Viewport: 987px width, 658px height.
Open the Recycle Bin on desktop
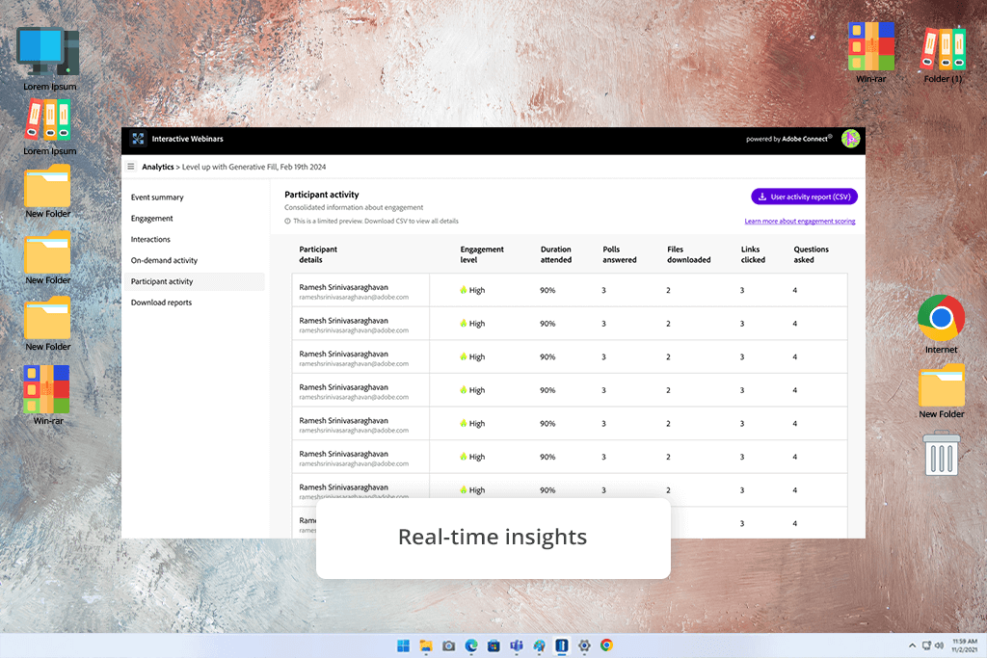point(942,453)
